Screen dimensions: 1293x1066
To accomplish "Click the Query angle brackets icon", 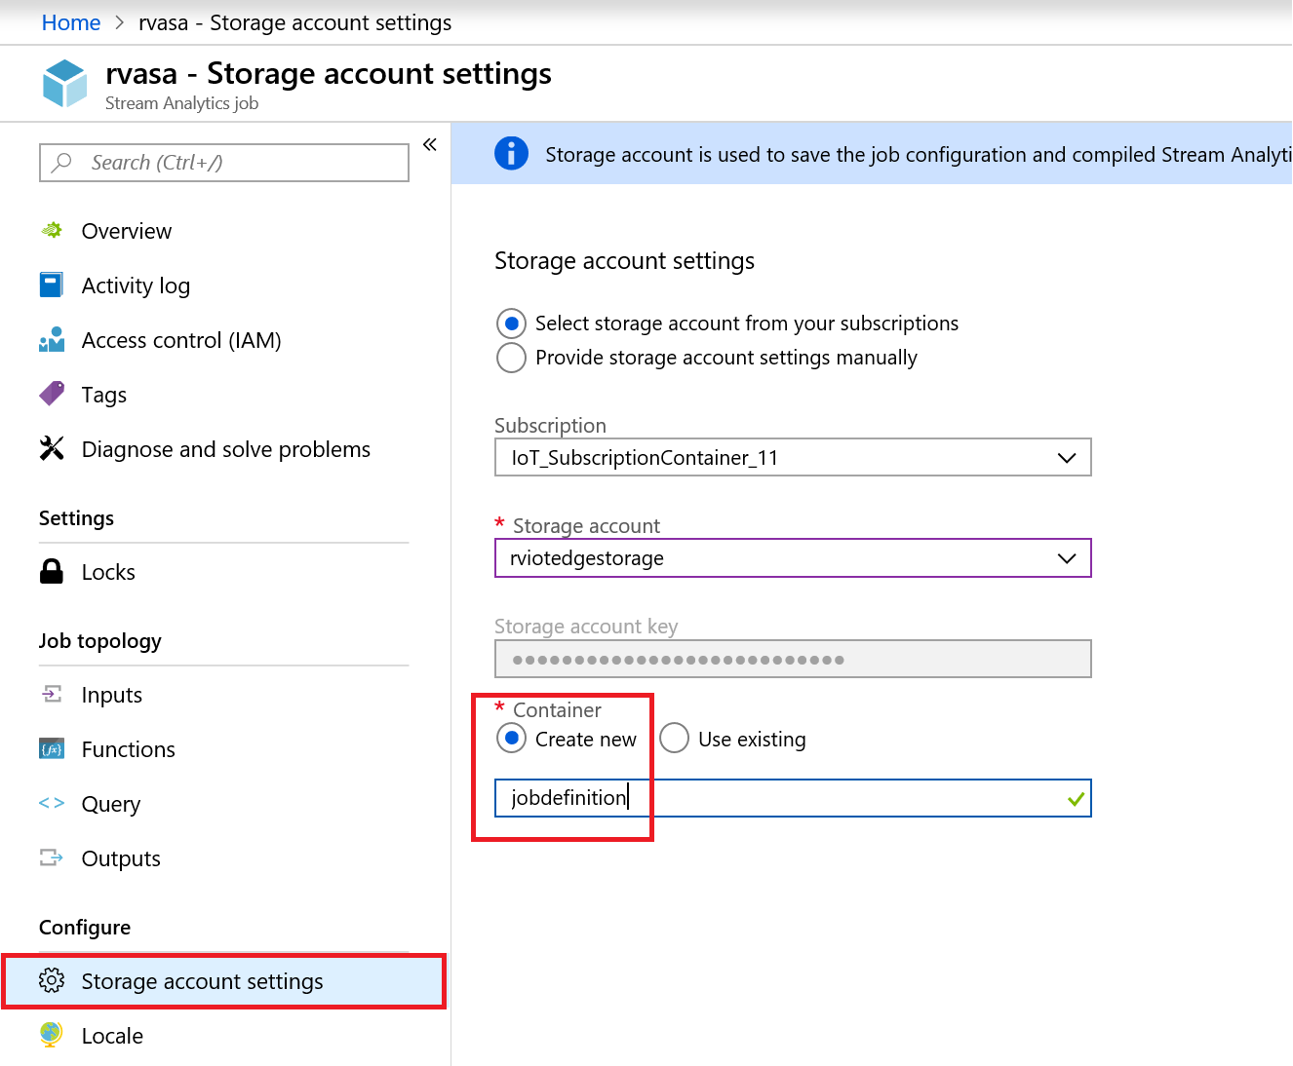I will tap(52, 803).
